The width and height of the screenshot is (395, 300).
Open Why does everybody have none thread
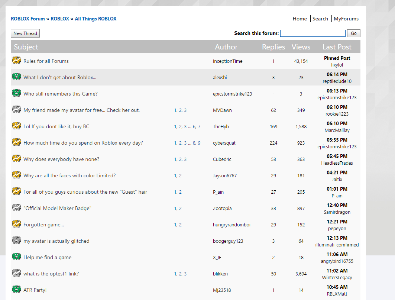click(61, 159)
